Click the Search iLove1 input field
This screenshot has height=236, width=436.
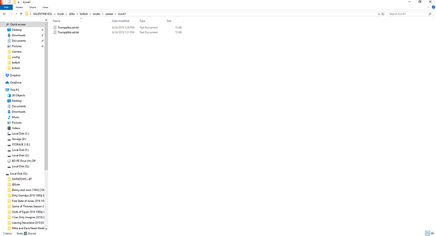pos(408,14)
